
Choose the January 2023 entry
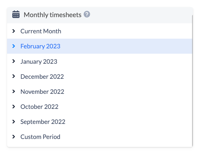click(x=39, y=62)
